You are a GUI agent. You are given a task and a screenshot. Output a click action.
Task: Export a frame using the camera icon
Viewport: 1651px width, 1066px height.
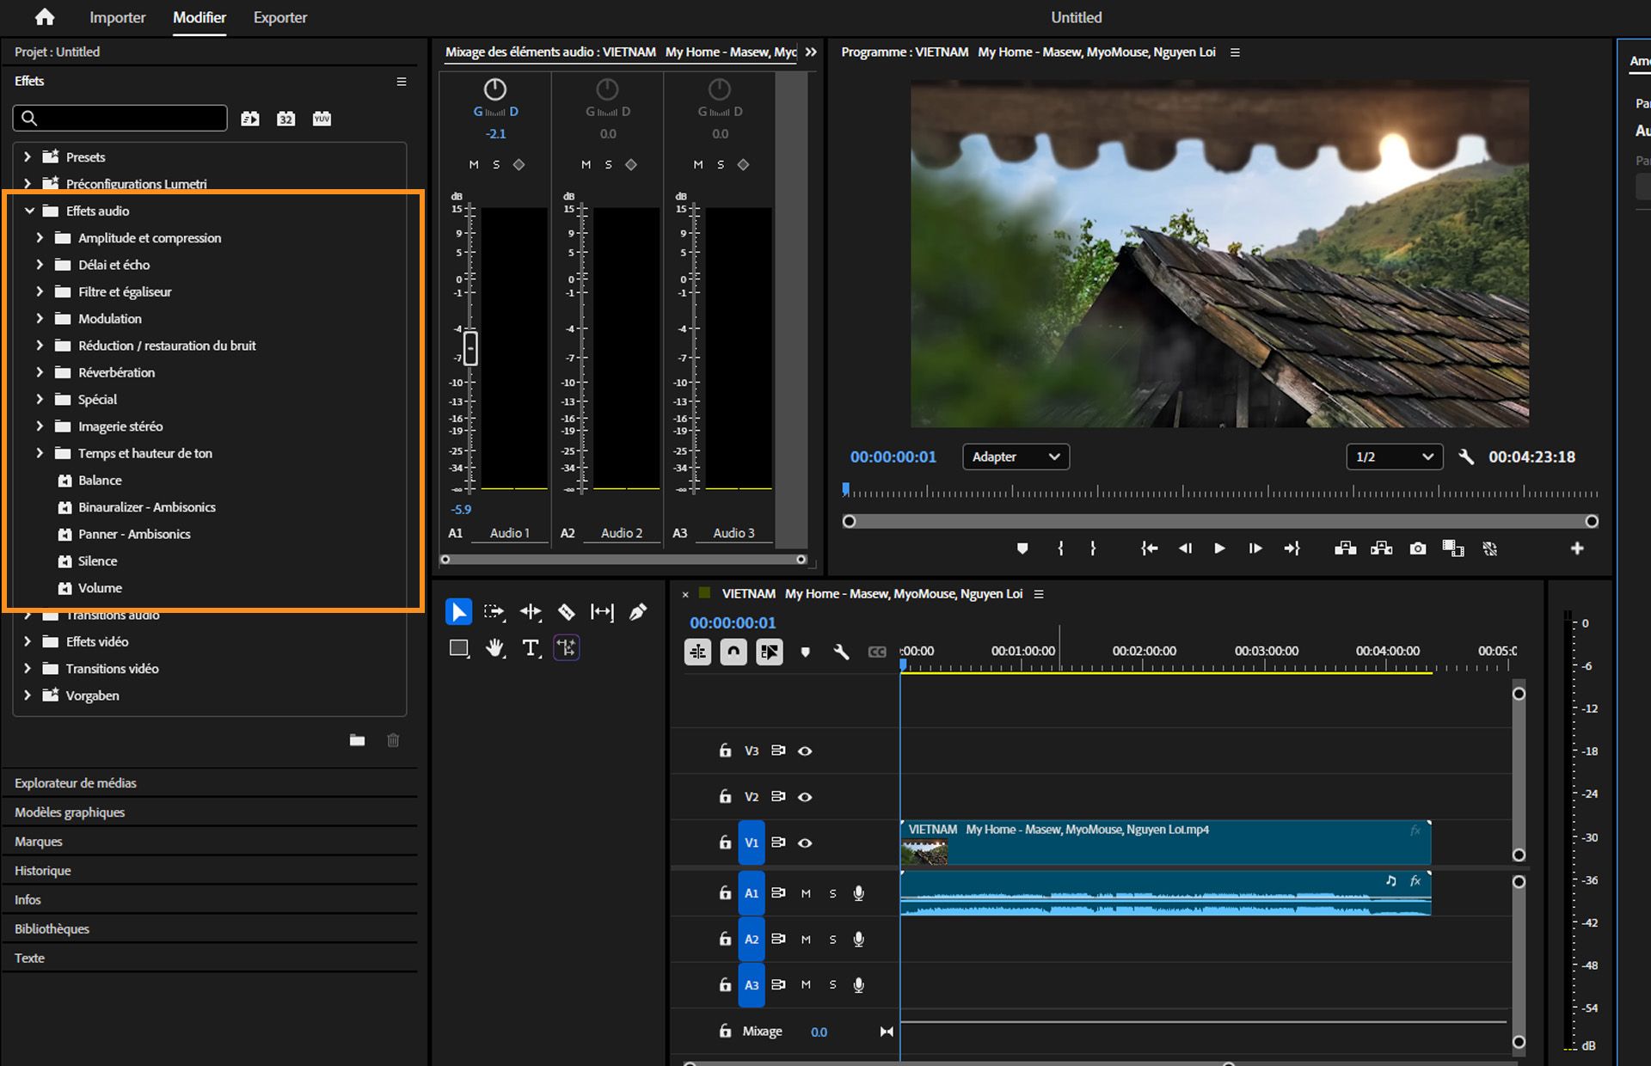tap(1418, 548)
